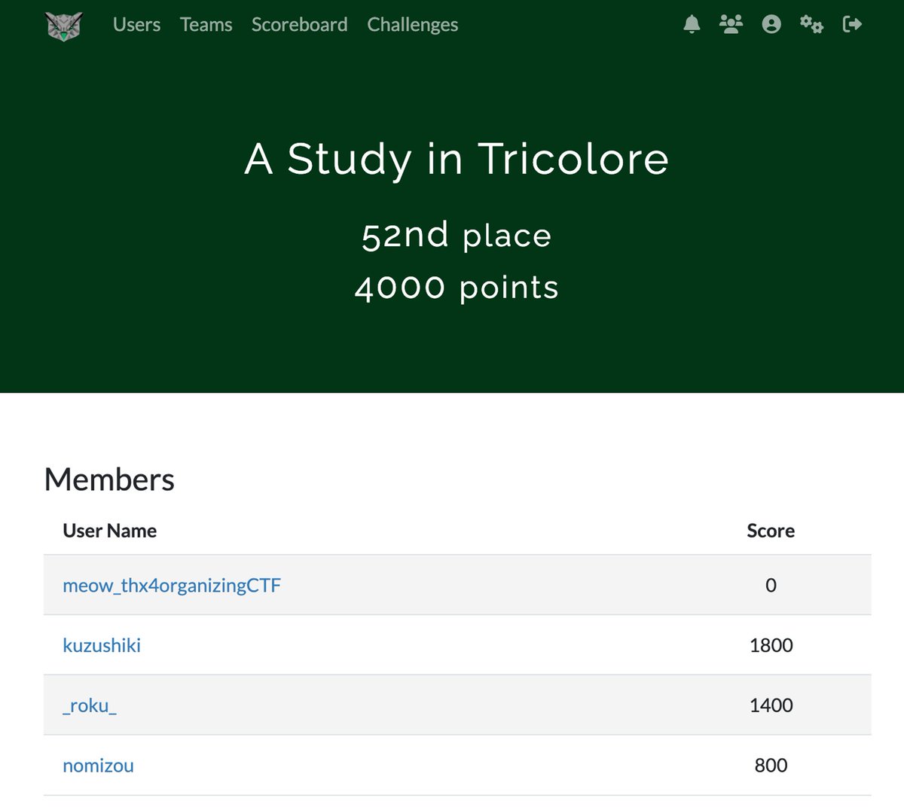Screen dimensions: 904x807
Task: Click the Score column header
Action: tap(771, 531)
